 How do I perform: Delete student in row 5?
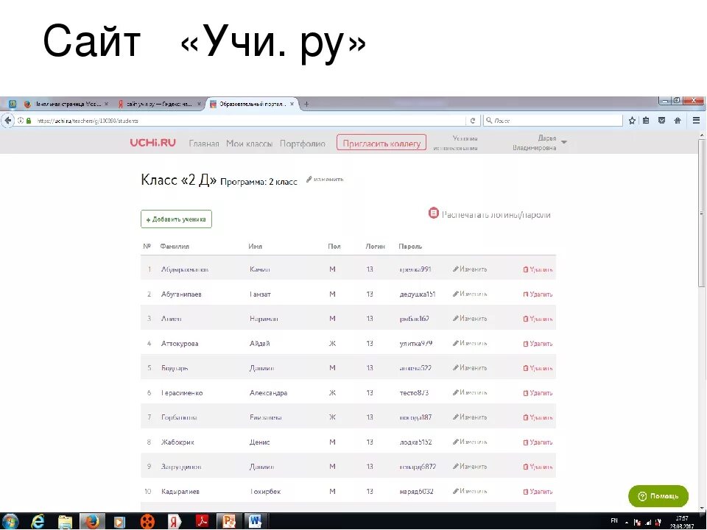[538, 368]
